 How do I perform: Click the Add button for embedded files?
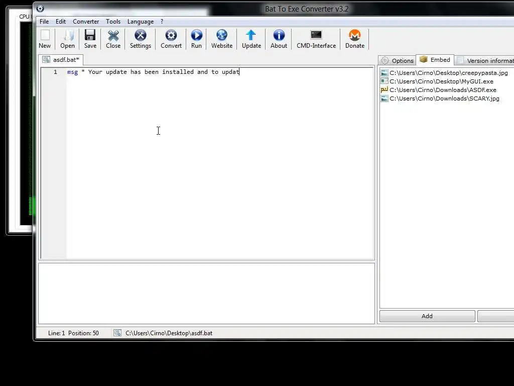[x=427, y=316]
